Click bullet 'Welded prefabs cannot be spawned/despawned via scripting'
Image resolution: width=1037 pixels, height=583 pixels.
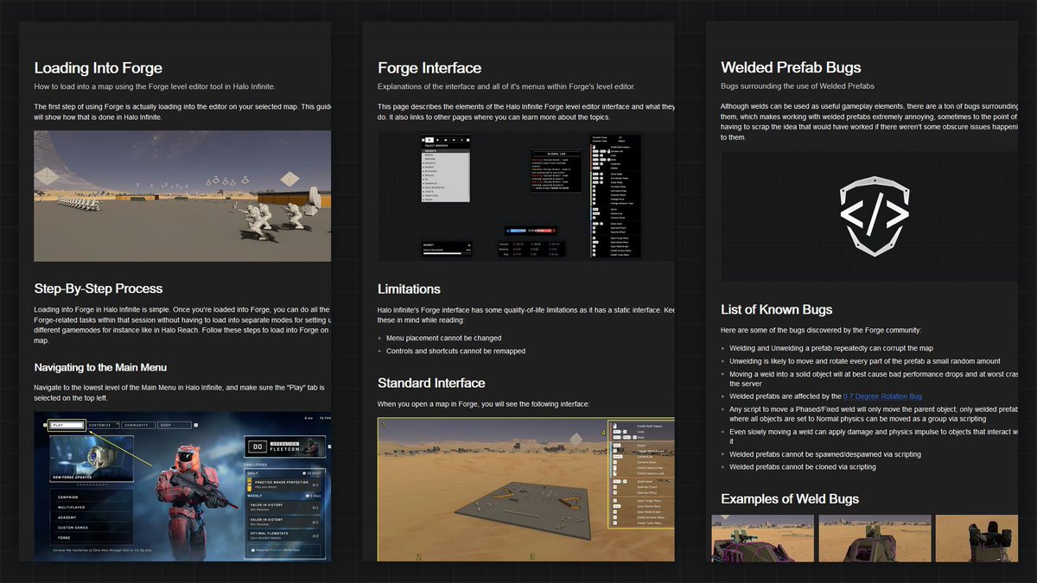825,453
